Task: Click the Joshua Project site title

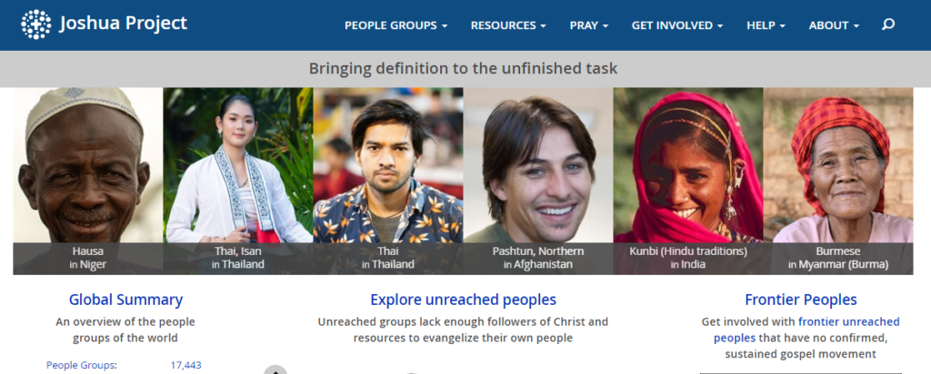Action: 123,24
